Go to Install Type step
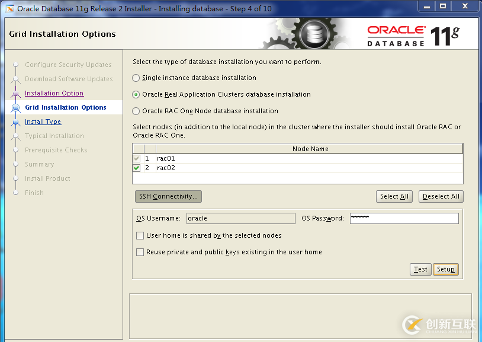Viewport: 482px width, 342px height. click(43, 122)
